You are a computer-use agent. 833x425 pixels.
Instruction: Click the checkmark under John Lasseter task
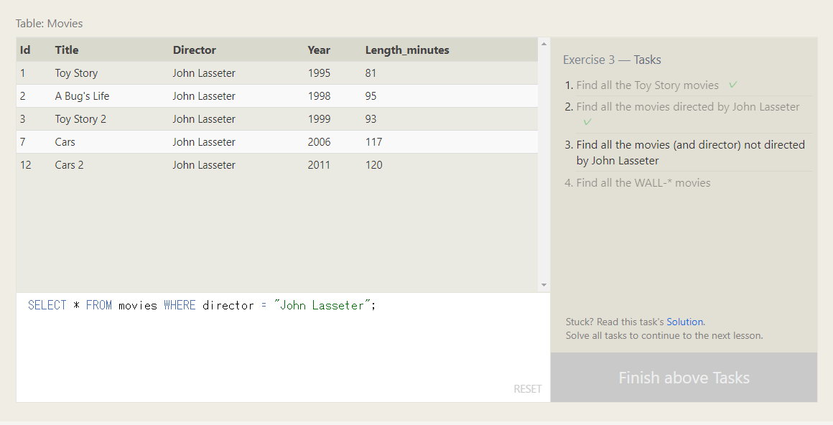click(x=587, y=122)
